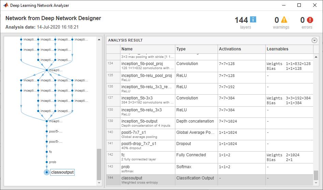Maximize the Deep Learning Network Analyzer window
This screenshot has height=190, width=323.
[x=299, y=5]
